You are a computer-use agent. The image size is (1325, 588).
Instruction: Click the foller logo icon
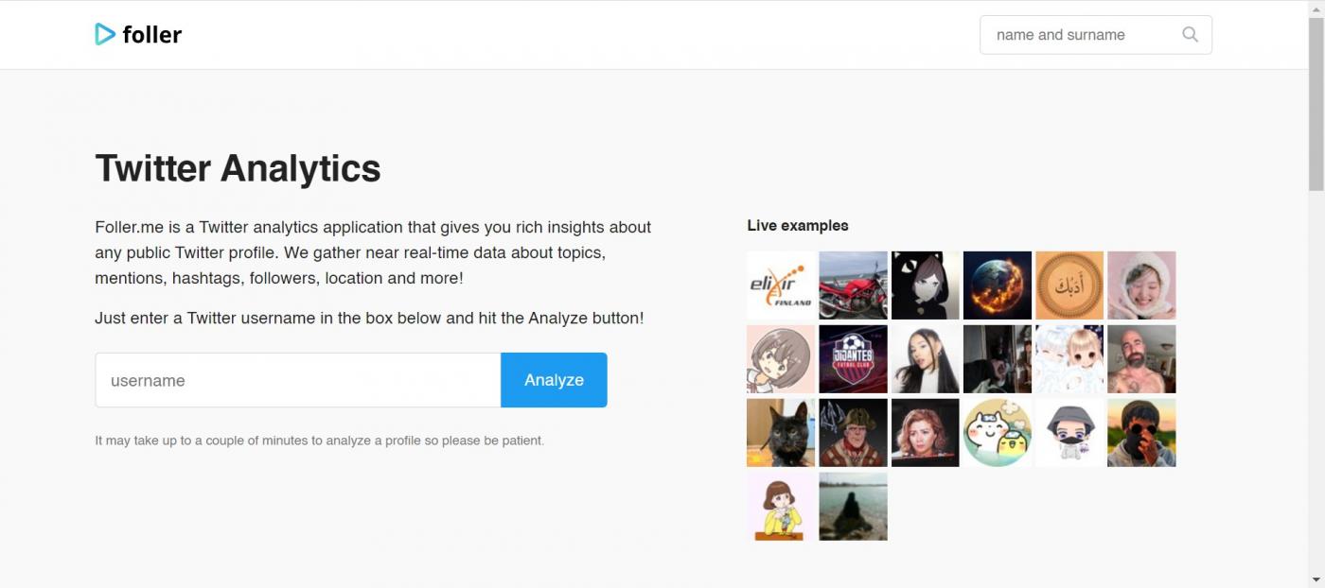[105, 34]
